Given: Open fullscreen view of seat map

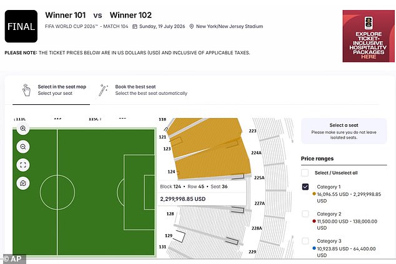Looking at the screenshot, I should tap(23, 165).
